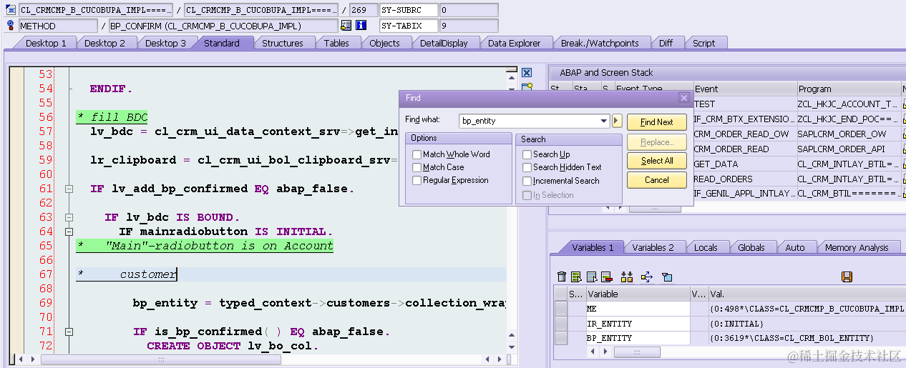This screenshot has width=906, height=368.
Task: Click the row selector beside IR_ENTITY variable
Action: pos(561,323)
